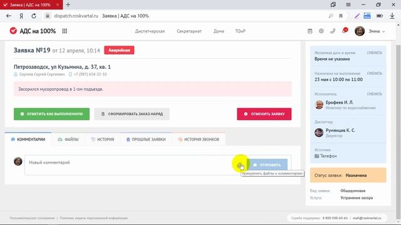
Task: Click the Телефон source entry
Action: 326,156
